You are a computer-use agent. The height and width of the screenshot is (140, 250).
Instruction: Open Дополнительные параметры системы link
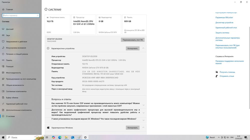click(227, 39)
